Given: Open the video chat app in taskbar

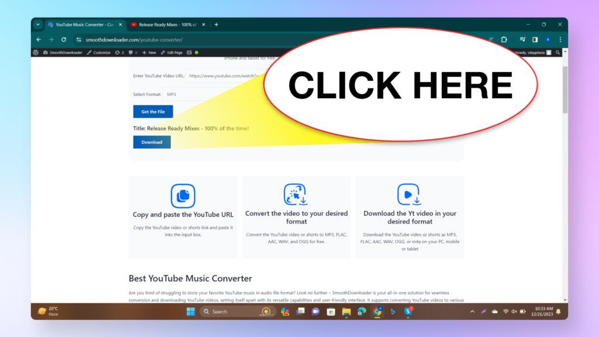Looking at the screenshot, I should click(x=315, y=312).
